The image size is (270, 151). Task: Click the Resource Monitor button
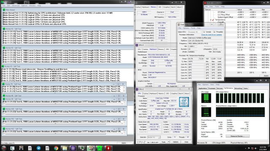(x=238, y=136)
